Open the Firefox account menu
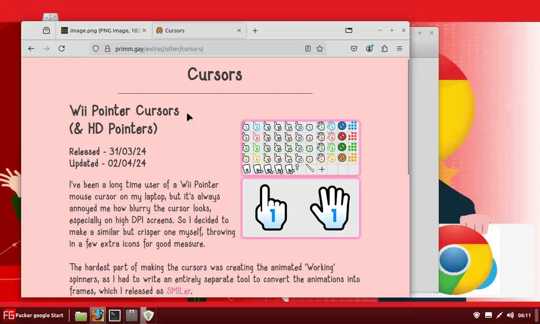540x324 pixels. point(370,49)
